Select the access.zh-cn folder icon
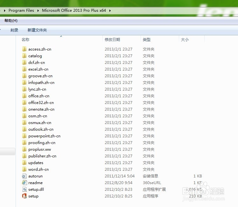 point(24,49)
